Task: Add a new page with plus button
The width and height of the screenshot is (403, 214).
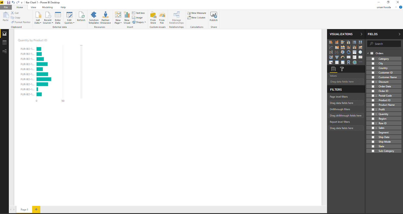Action: 36,209
